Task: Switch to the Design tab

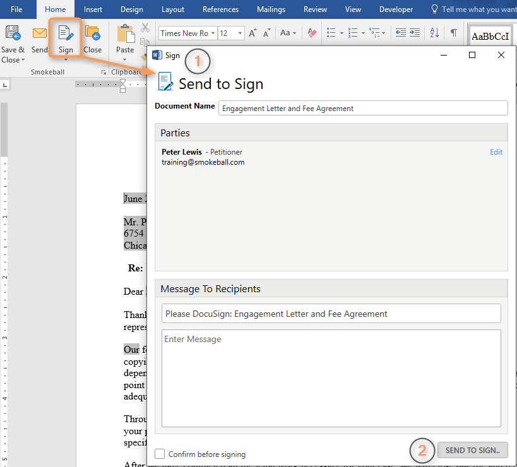Action: tap(132, 9)
